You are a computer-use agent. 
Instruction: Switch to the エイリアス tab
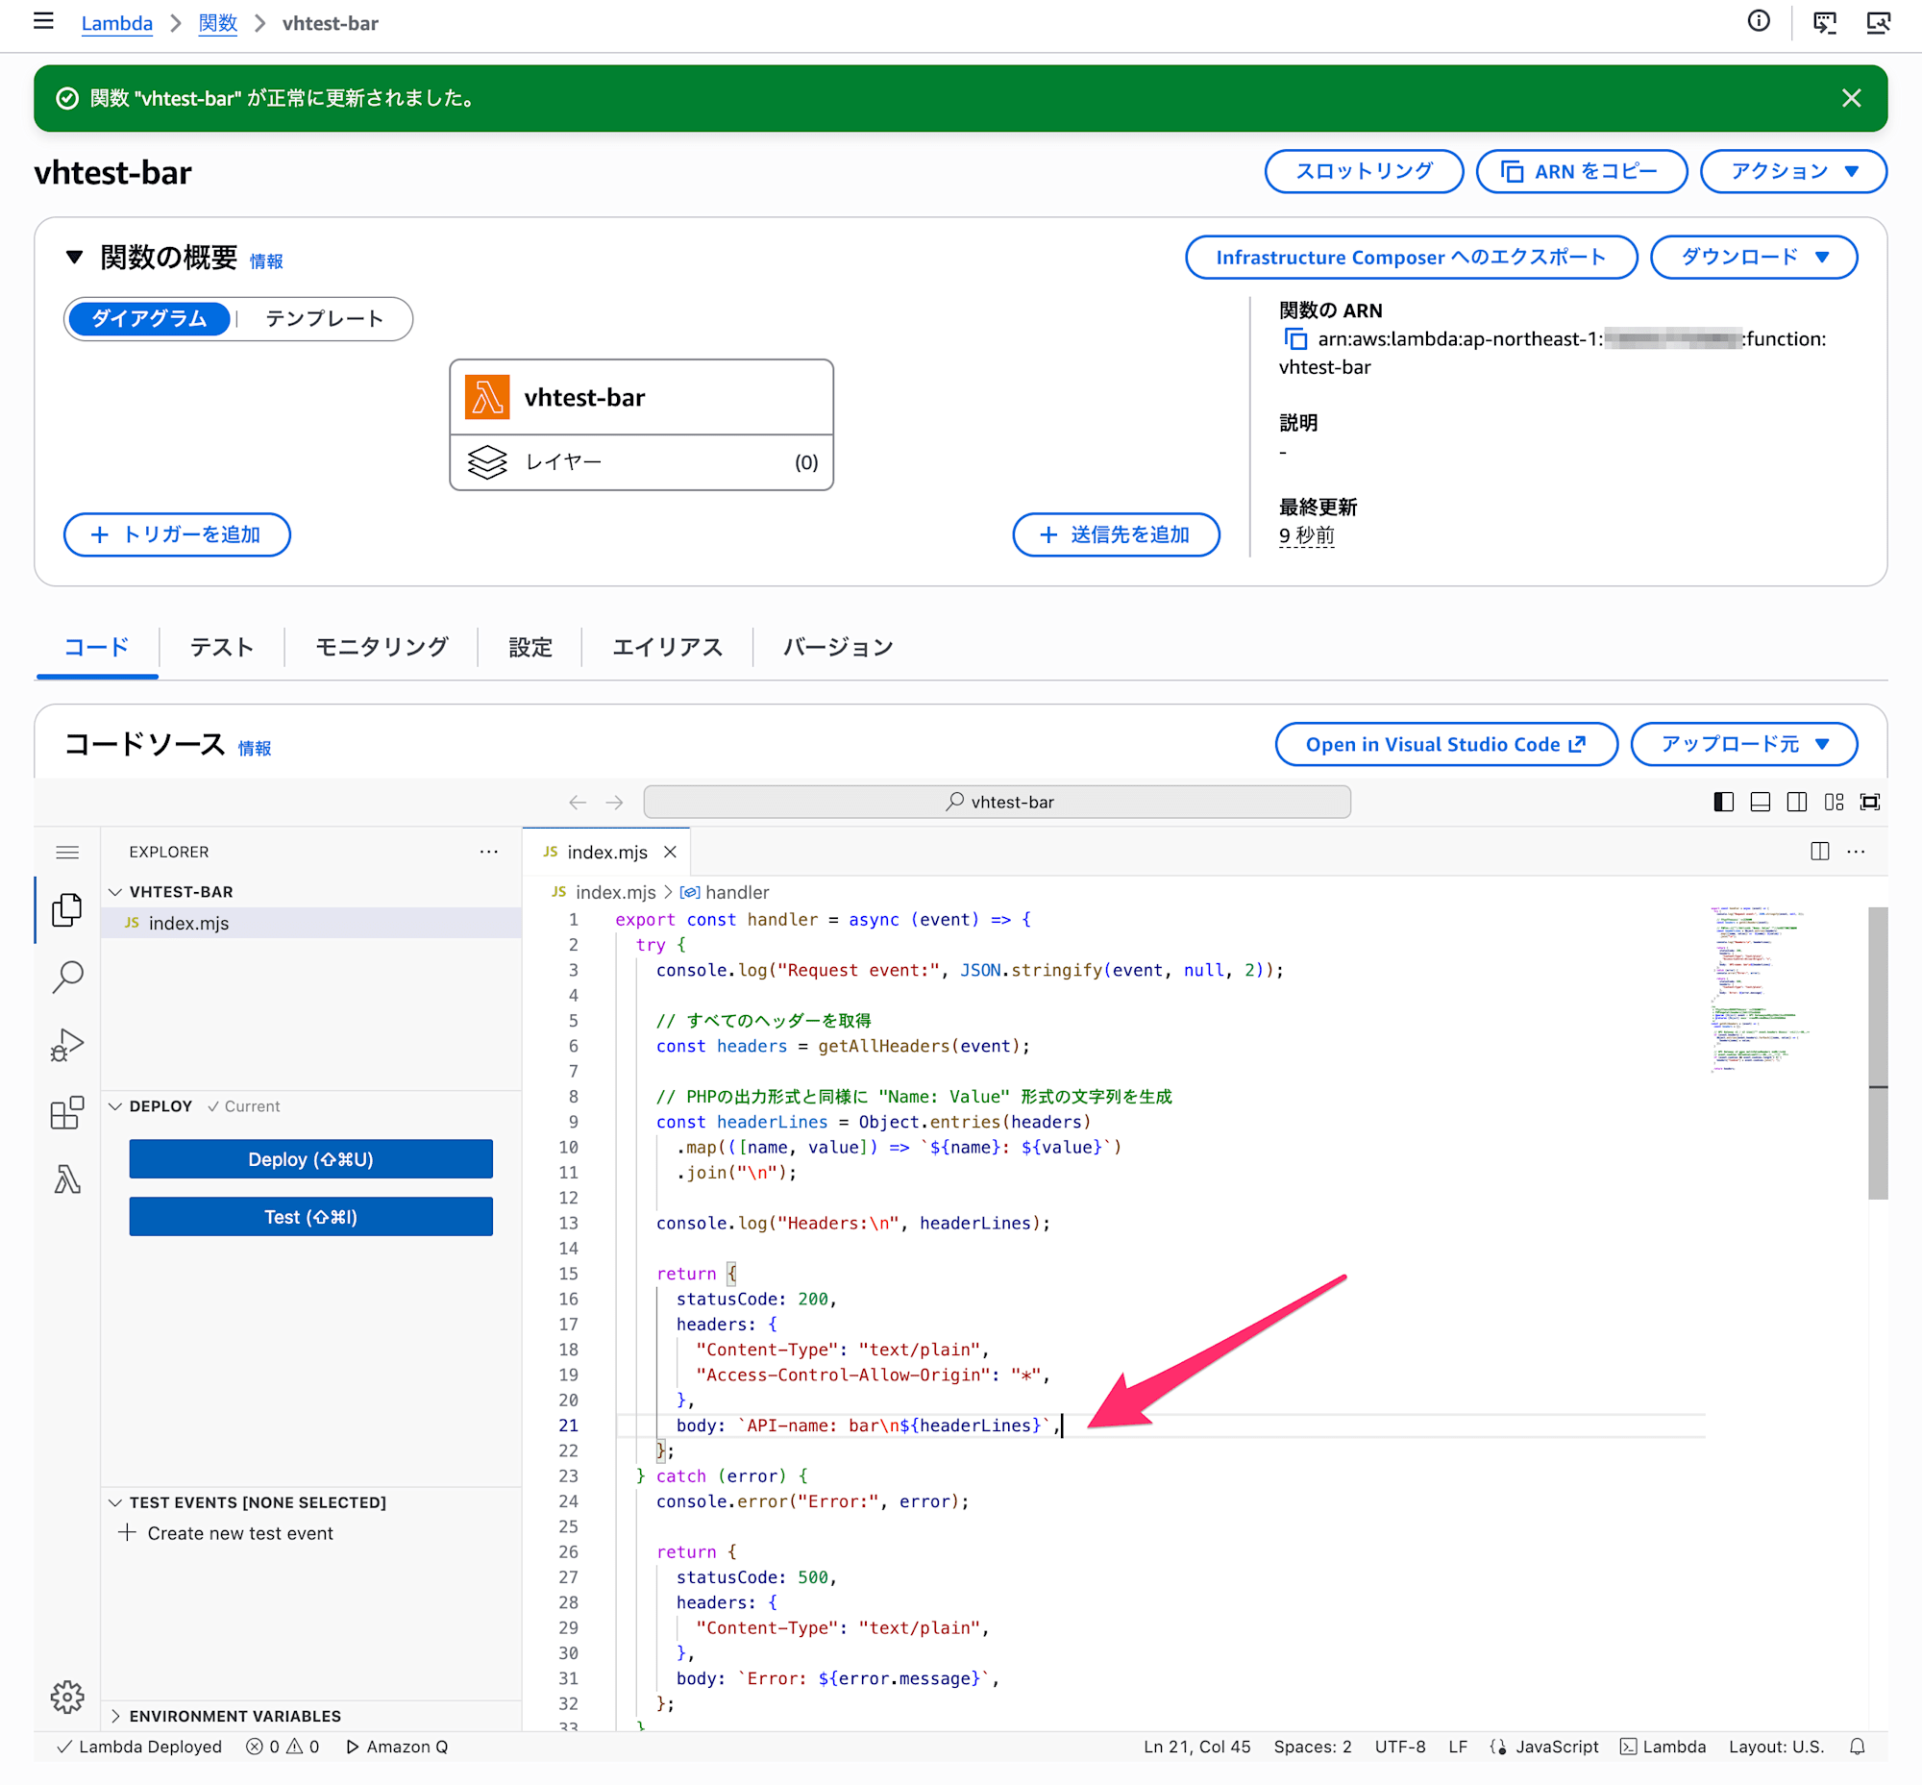click(x=667, y=647)
